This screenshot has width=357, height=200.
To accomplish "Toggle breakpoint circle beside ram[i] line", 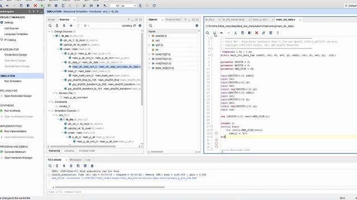I will [216, 133].
